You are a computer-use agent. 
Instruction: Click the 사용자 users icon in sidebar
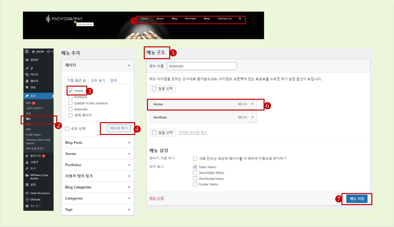pos(27,162)
